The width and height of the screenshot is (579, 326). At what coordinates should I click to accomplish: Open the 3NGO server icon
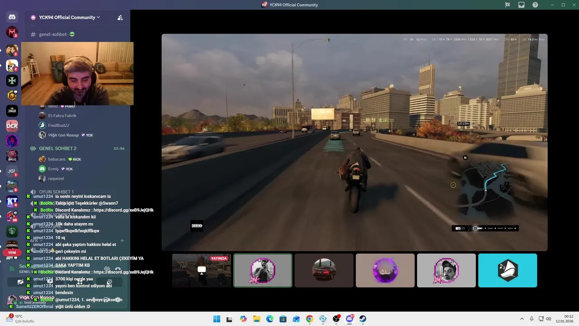12,110
